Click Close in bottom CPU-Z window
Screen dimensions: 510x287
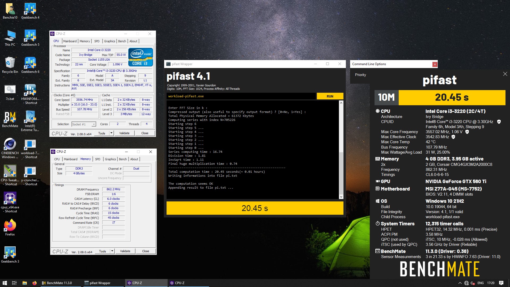(146, 251)
